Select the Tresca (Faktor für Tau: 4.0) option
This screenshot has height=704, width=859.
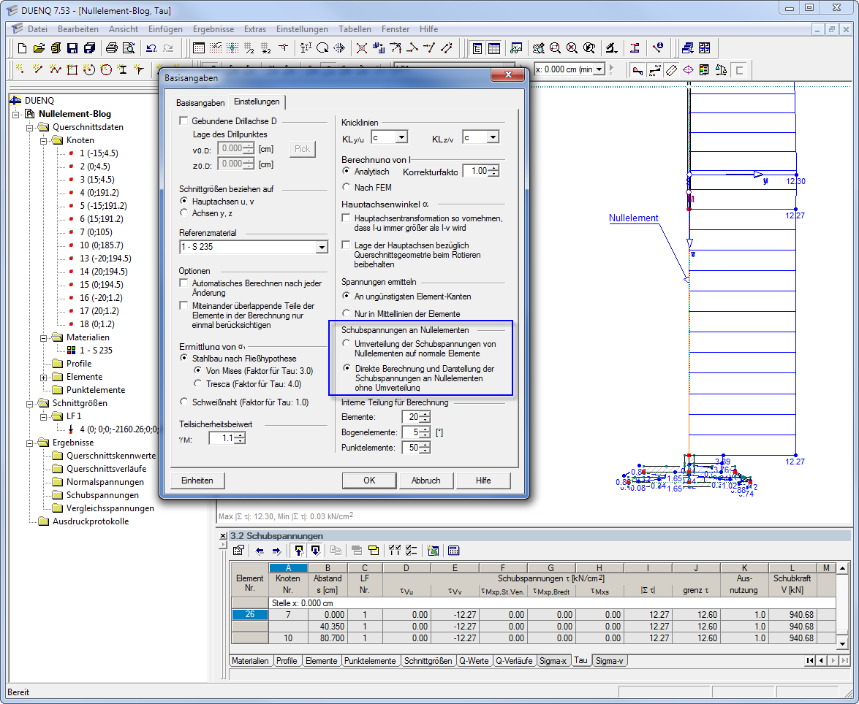[199, 383]
